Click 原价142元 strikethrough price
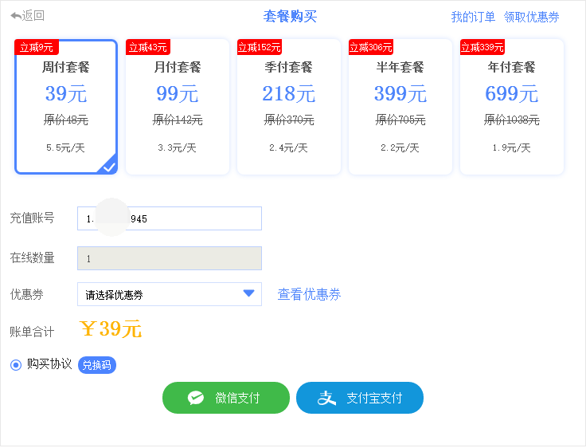 point(177,120)
